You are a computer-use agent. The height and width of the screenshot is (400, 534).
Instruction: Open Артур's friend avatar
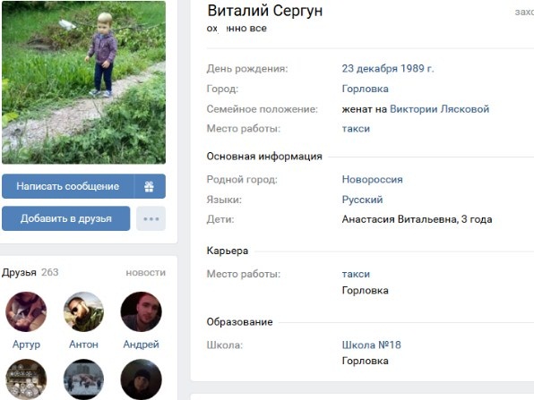26,311
